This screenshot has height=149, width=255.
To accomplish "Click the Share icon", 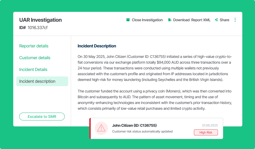I will 216,20.
